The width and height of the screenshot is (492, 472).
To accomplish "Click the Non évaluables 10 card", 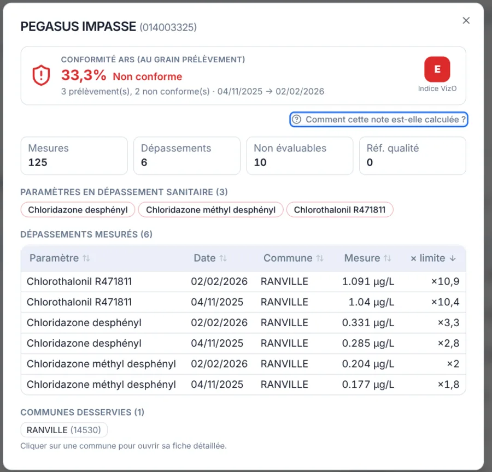I will 300,156.
